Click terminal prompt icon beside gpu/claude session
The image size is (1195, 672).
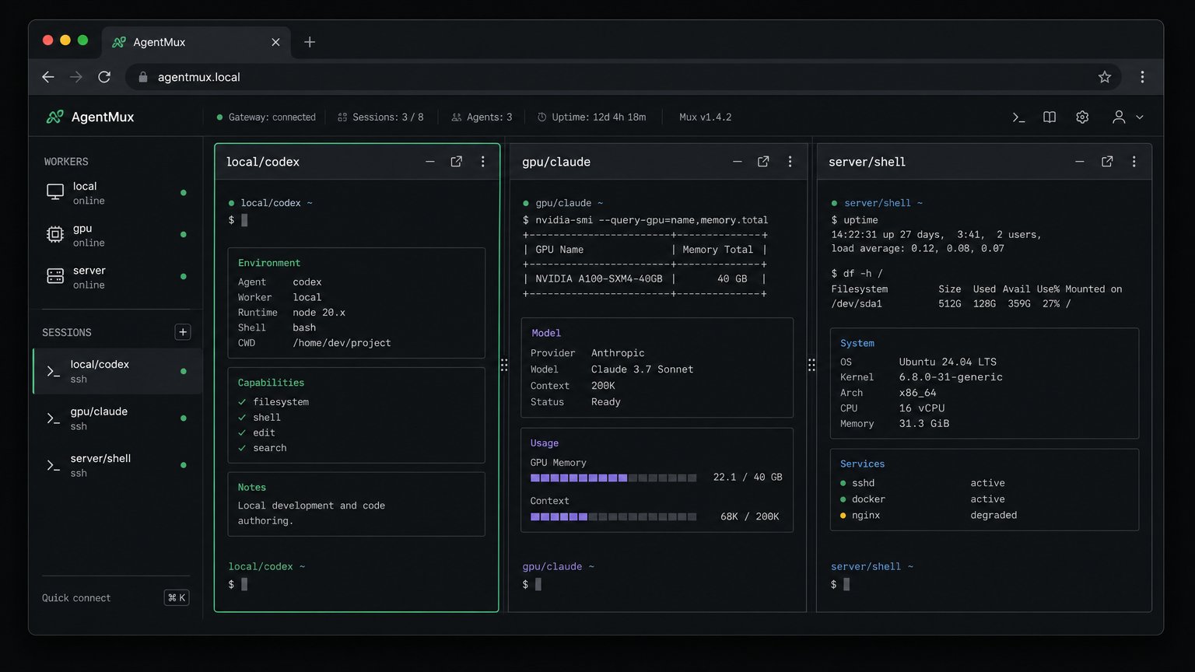[x=54, y=418]
